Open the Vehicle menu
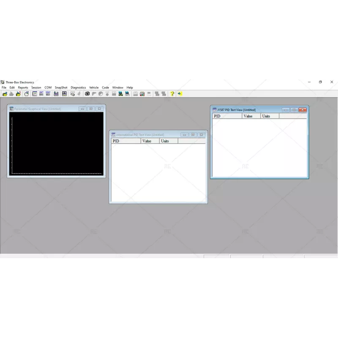The height and width of the screenshot is (338, 338). pos(94,87)
